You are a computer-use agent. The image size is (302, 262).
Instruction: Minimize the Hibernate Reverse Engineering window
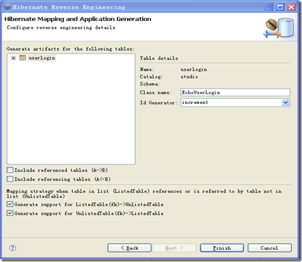tap(269, 8)
